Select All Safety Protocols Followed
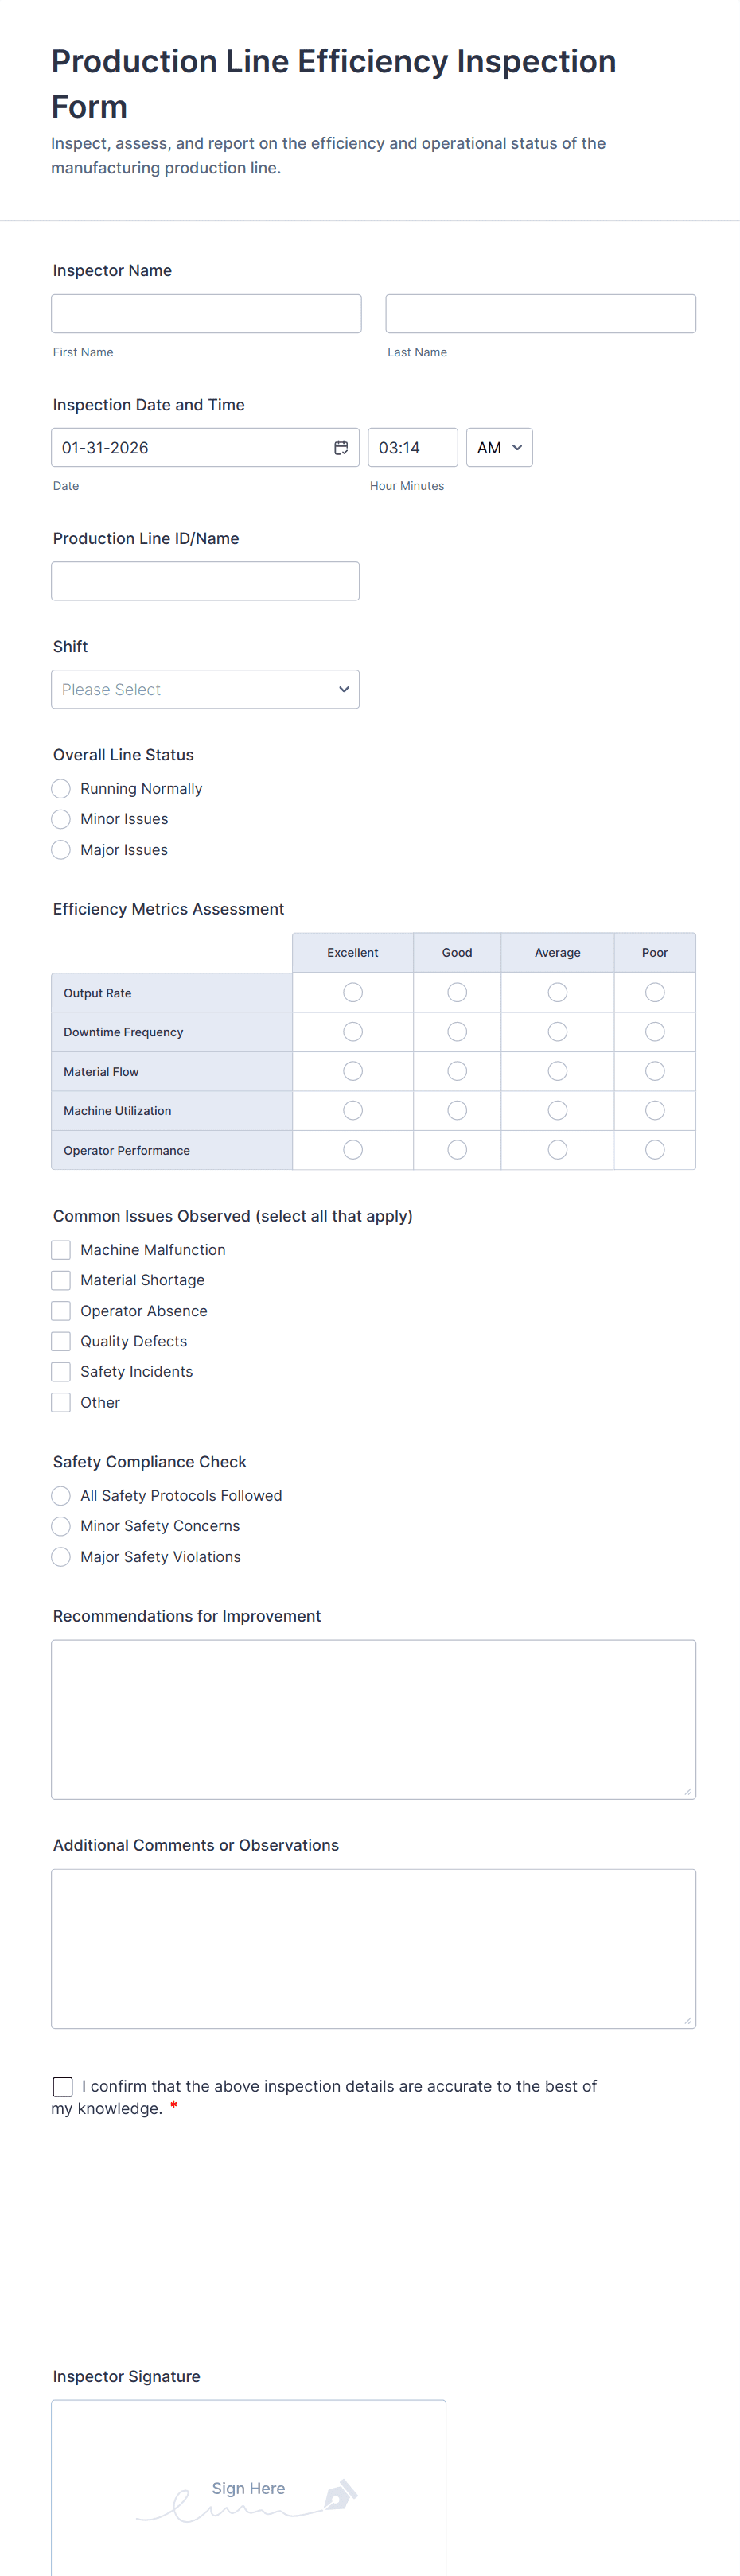Screen dimensions: 740x2576 pos(61,1495)
